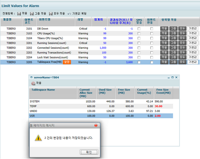Click 적용 button in Connected Sessions row
This screenshot has width=200, height=159.
[x=164, y=48]
